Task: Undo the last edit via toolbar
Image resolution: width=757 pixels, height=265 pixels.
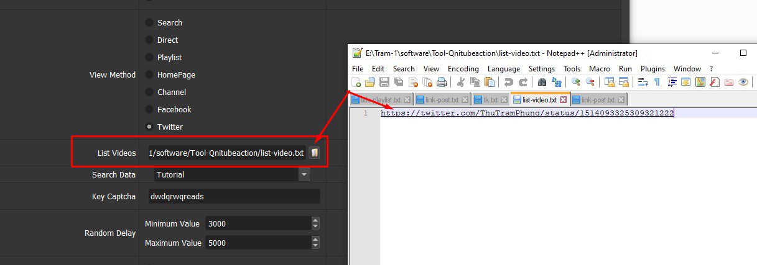Action: pyautogui.click(x=509, y=82)
